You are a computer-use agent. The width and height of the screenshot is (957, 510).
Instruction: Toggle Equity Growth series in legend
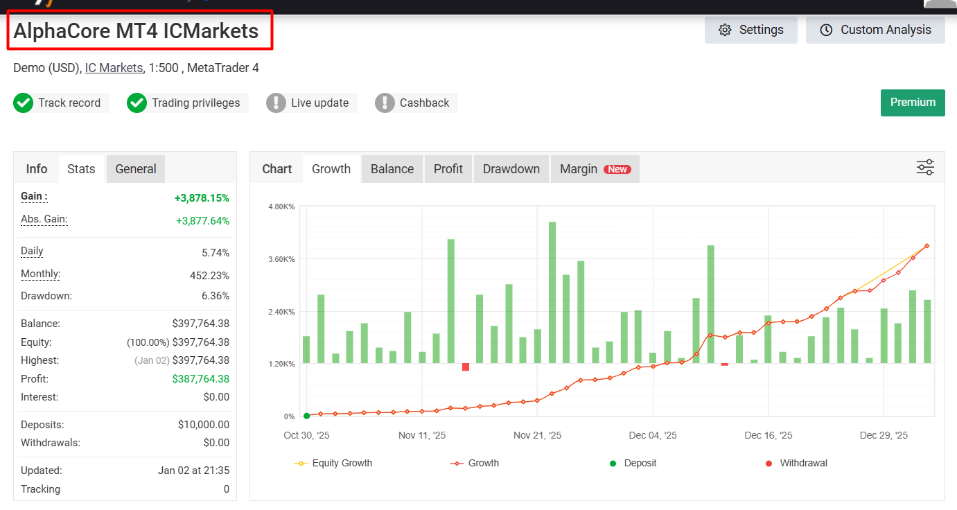tap(333, 463)
